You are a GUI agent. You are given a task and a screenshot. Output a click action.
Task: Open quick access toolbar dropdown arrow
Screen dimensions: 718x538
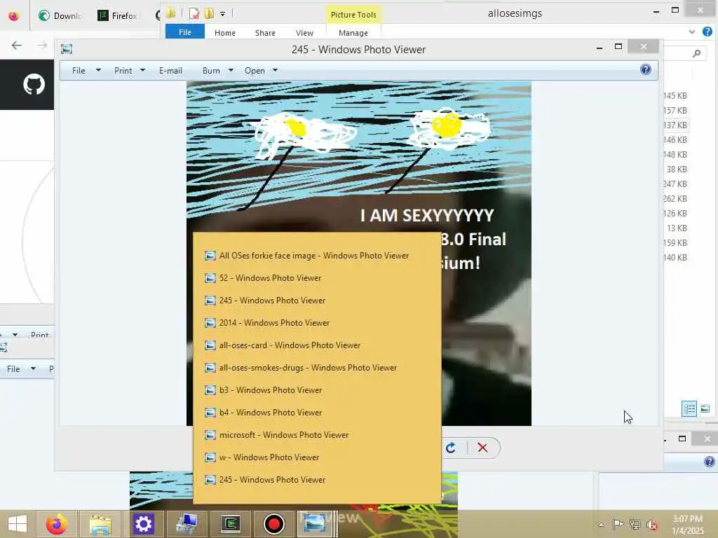pos(222,14)
